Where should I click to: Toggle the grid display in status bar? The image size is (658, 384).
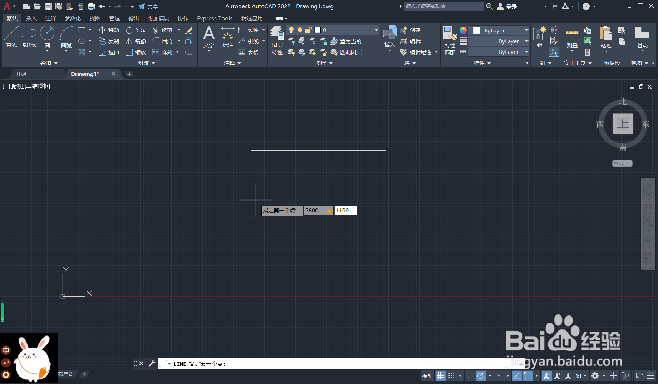pos(441,376)
